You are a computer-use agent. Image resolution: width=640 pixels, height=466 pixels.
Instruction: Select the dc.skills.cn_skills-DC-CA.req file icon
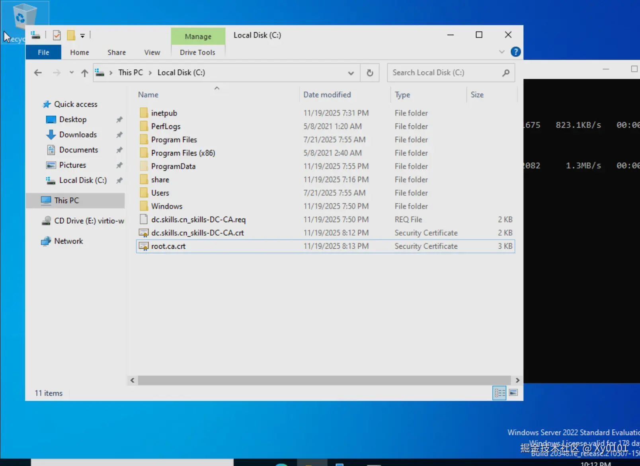point(144,220)
